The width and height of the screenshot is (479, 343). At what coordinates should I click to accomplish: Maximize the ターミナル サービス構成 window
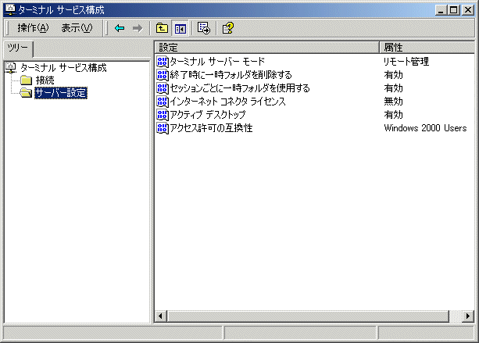[x=454, y=10]
